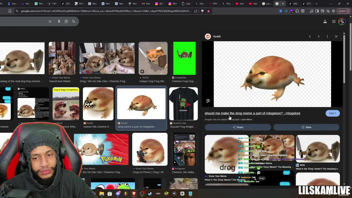The height and width of the screenshot is (198, 352).
Task: Open Google Labs flask icon
Action: tap(325, 21)
